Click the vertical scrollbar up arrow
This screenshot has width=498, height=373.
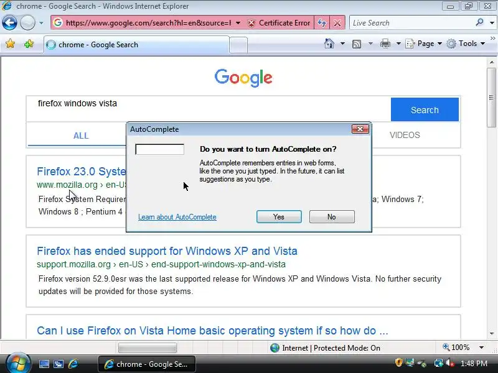(x=492, y=62)
